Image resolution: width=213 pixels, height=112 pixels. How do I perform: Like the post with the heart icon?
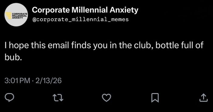(x=106, y=98)
